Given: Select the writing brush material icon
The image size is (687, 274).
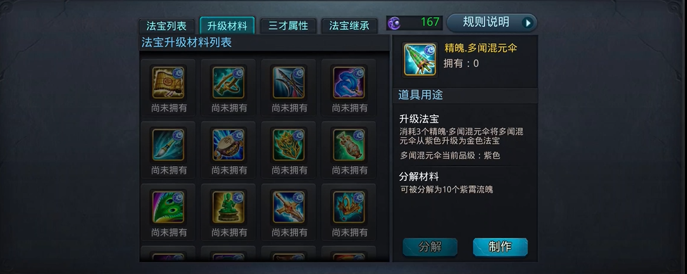Looking at the screenshot, I should (168, 145).
